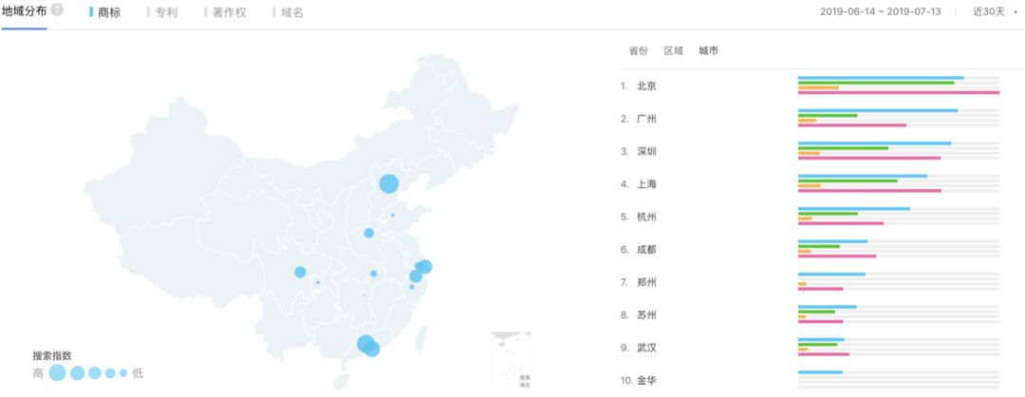Click the largest legend circle next to 高
Image resolution: width=1025 pixels, height=397 pixels.
[58, 373]
